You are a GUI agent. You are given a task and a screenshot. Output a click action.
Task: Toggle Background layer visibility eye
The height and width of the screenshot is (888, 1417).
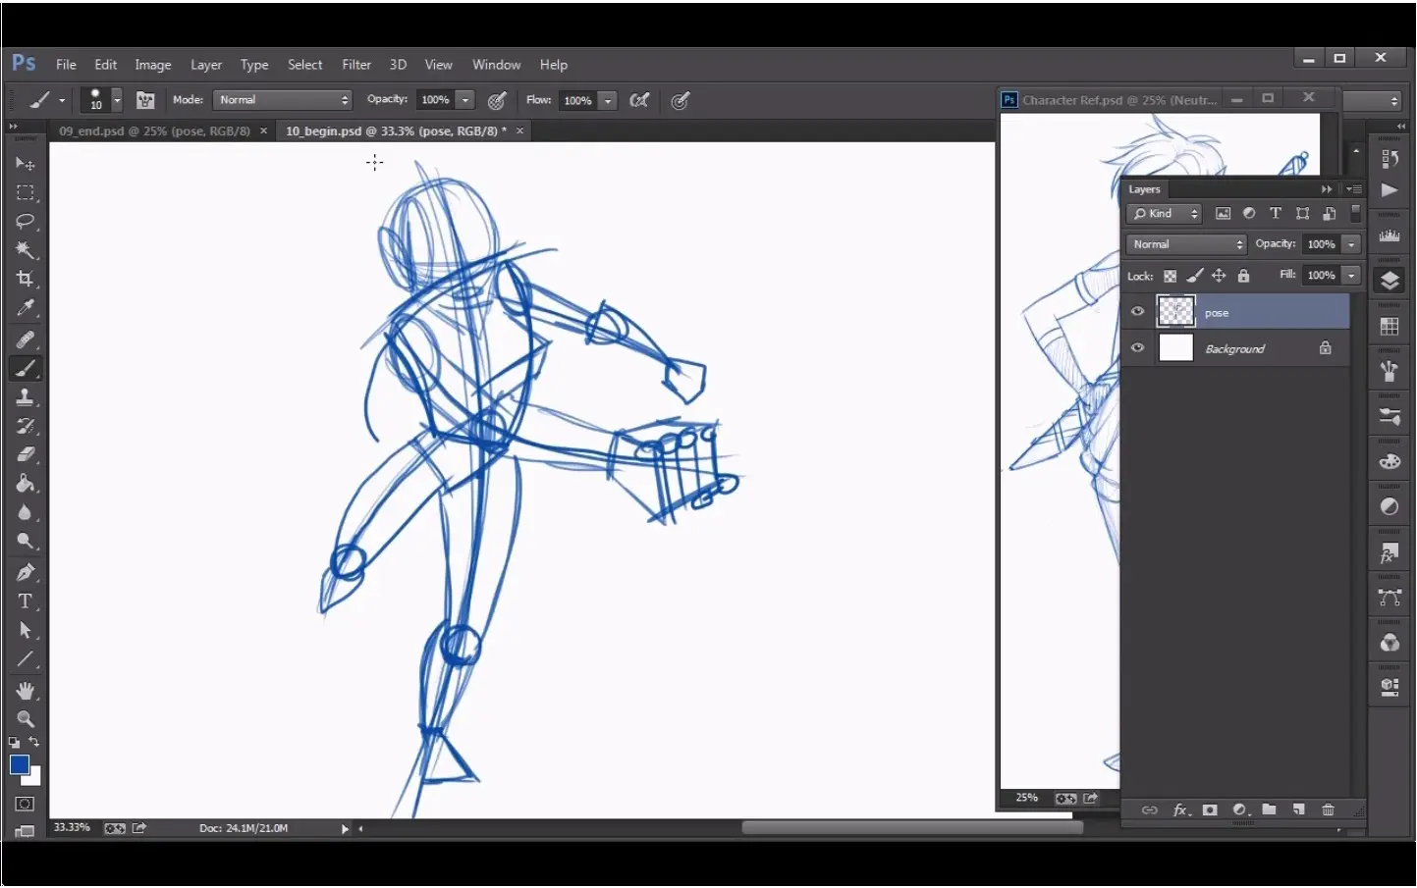coord(1137,348)
